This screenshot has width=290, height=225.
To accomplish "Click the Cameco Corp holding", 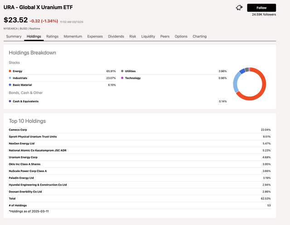I will [x=19, y=129].
